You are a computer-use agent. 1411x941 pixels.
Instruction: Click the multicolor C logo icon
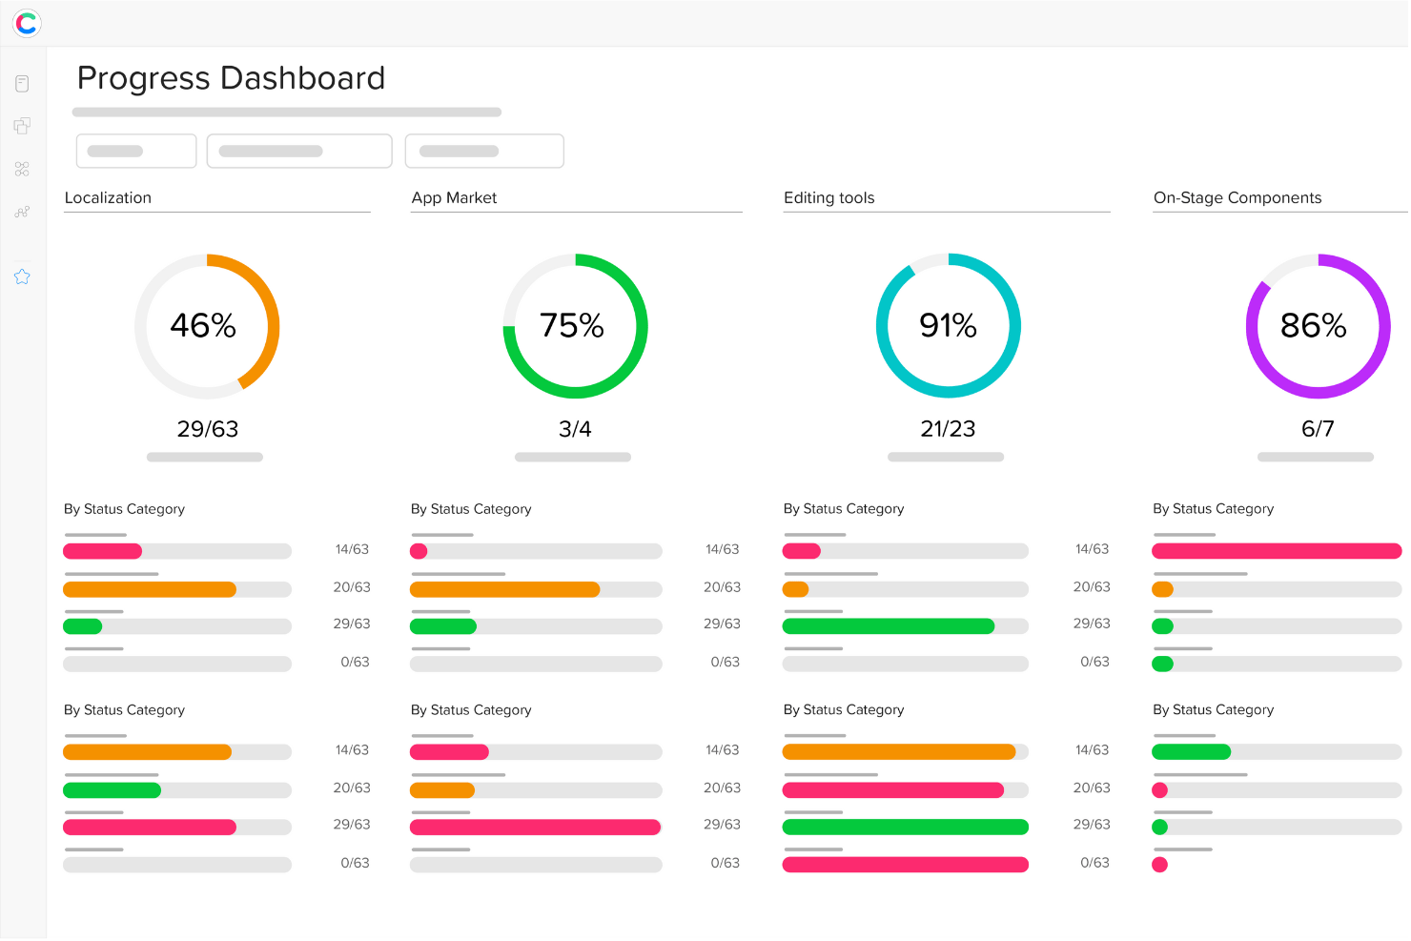pos(27,23)
